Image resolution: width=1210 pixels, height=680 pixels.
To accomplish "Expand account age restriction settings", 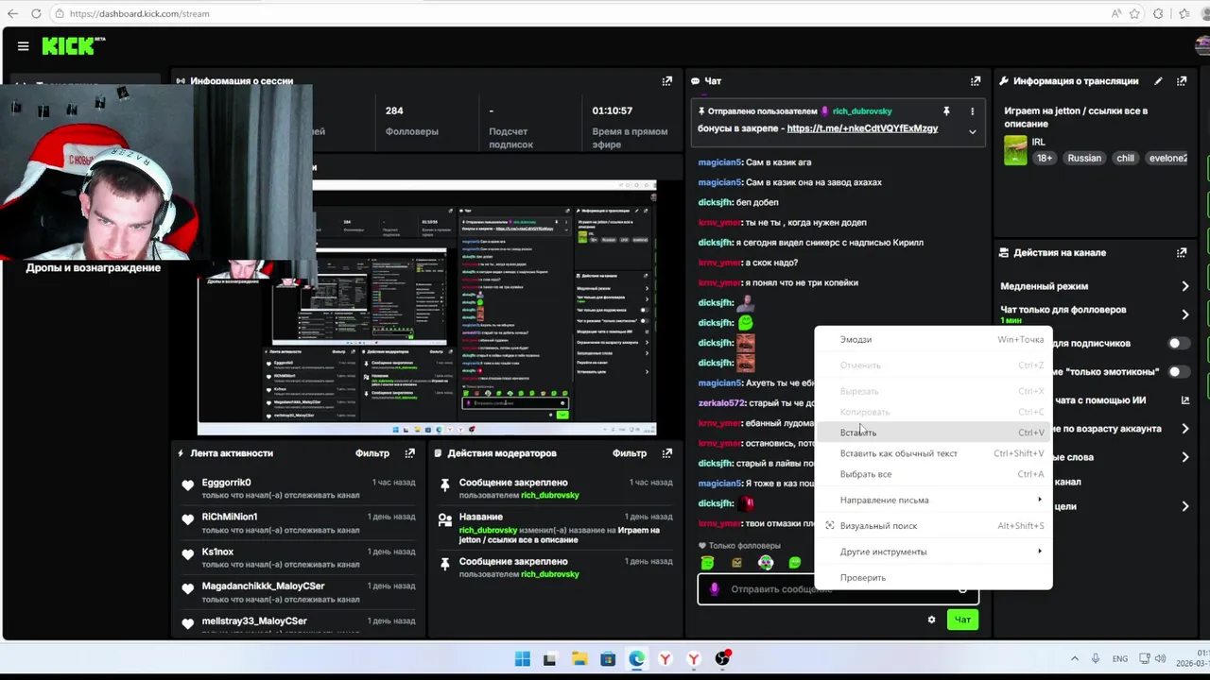I will pos(1184,429).
